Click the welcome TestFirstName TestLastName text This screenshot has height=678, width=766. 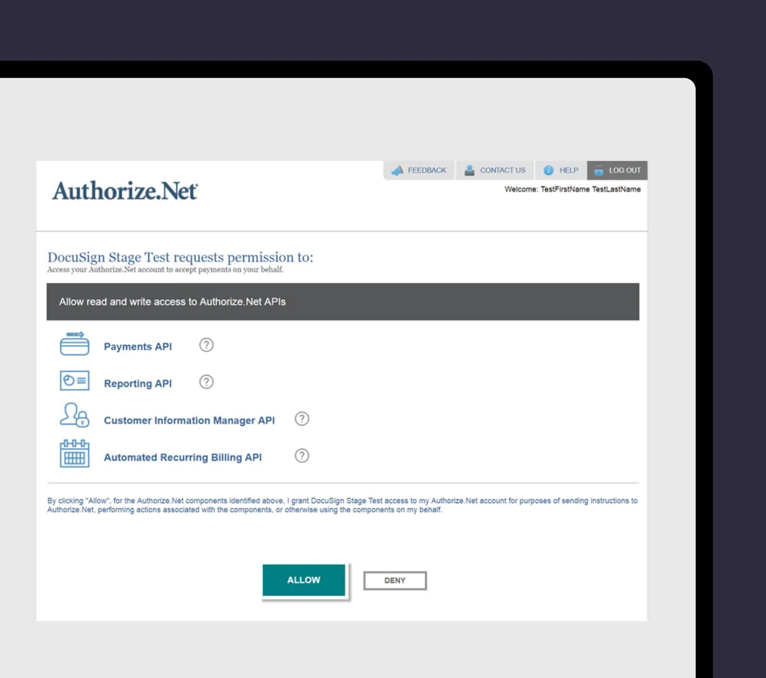point(573,189)
